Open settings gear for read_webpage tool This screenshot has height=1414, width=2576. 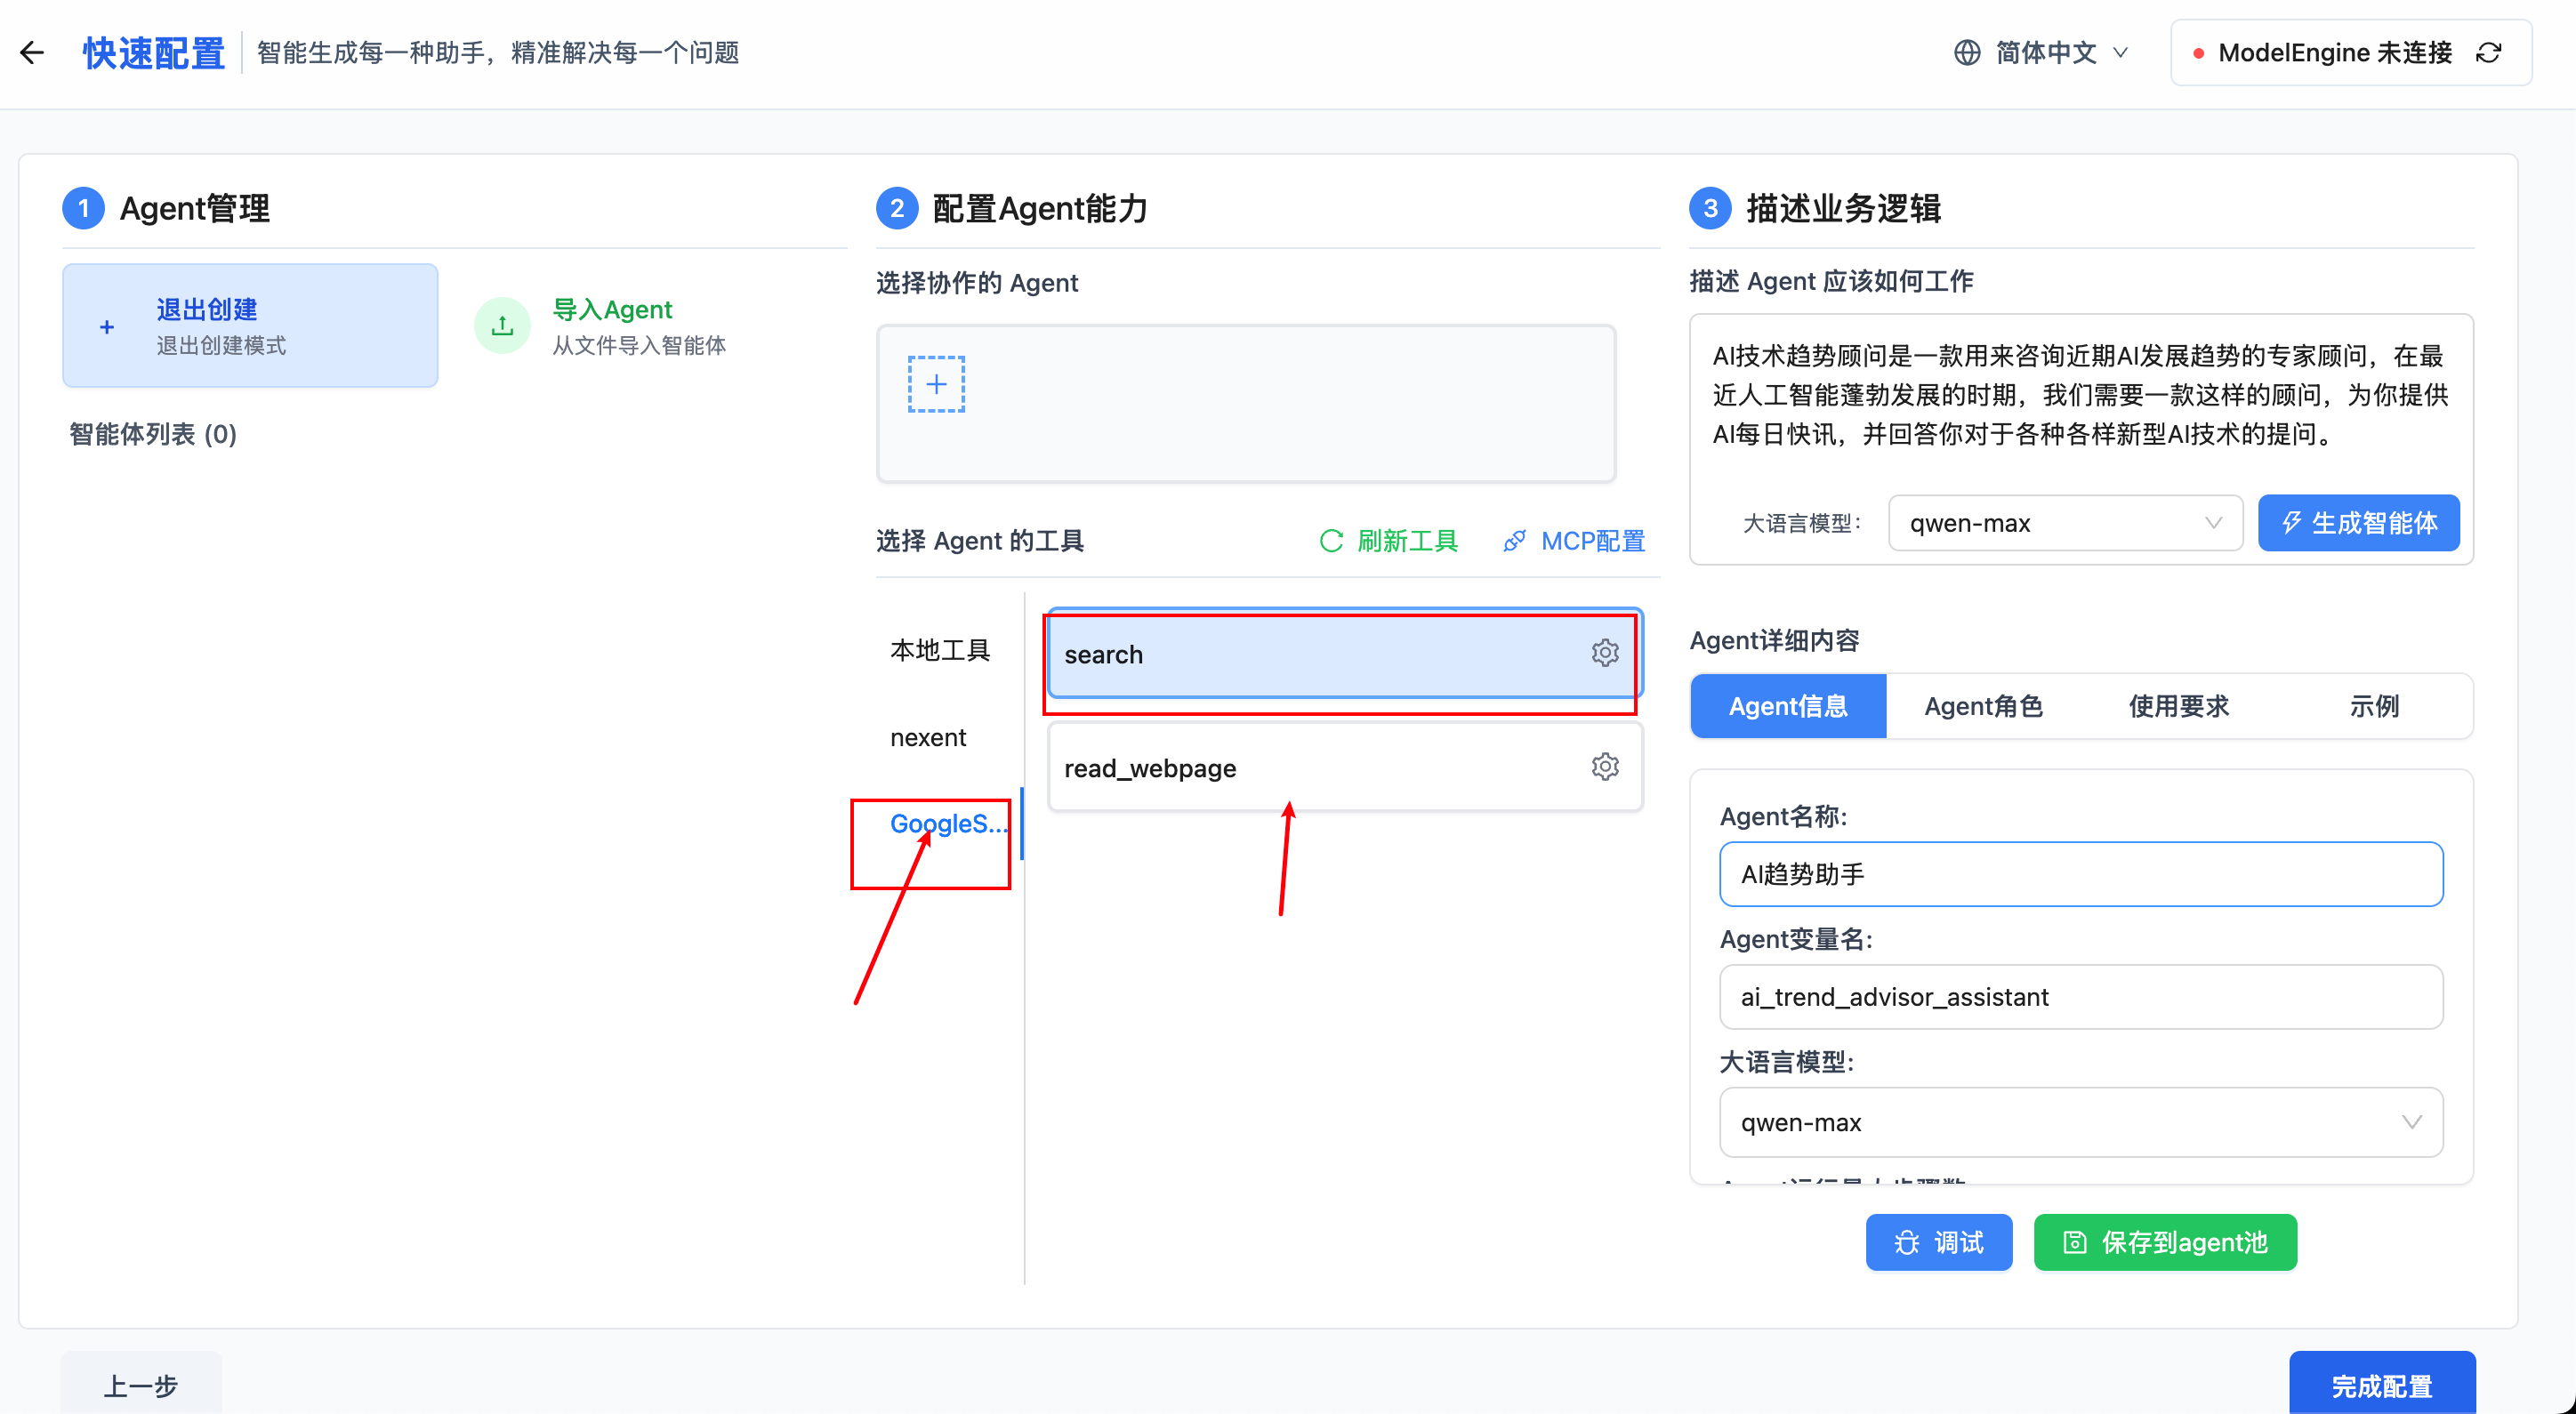[x=1604, y=767]
